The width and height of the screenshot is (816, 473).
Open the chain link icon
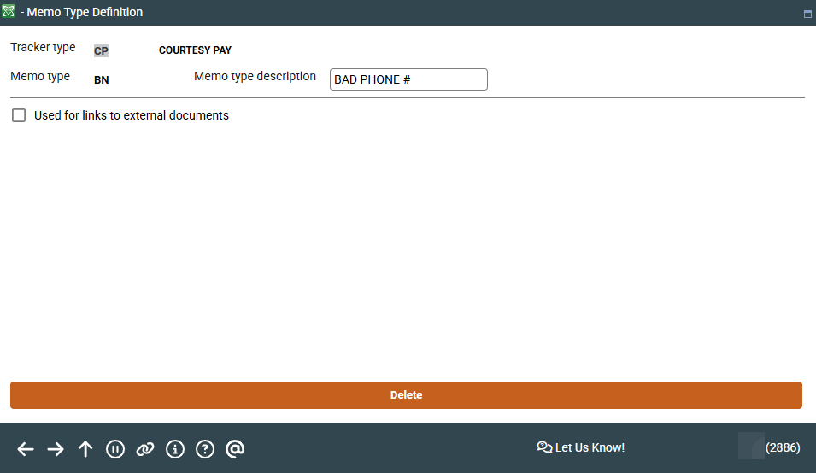[x=145, y=449]
